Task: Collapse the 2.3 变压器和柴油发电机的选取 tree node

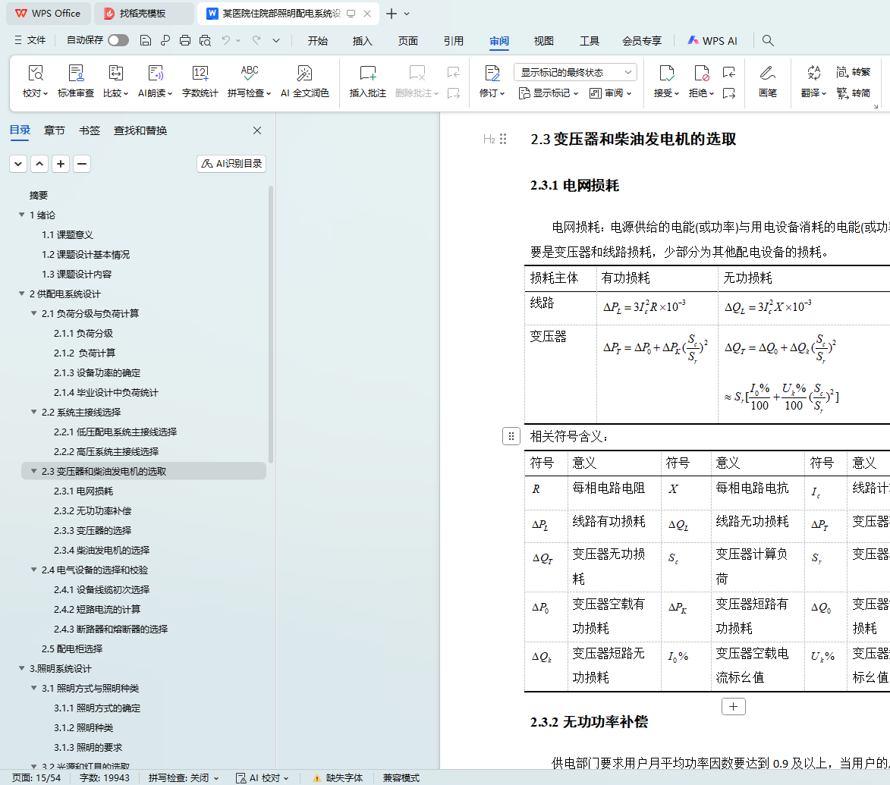Action: (x=34, y=472)
